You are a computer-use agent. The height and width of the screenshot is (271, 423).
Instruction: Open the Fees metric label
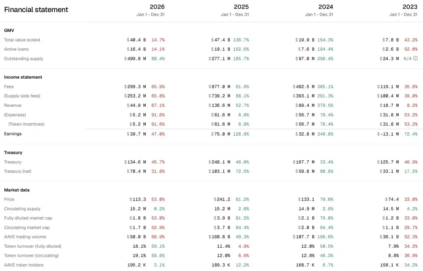click(9, 86)
